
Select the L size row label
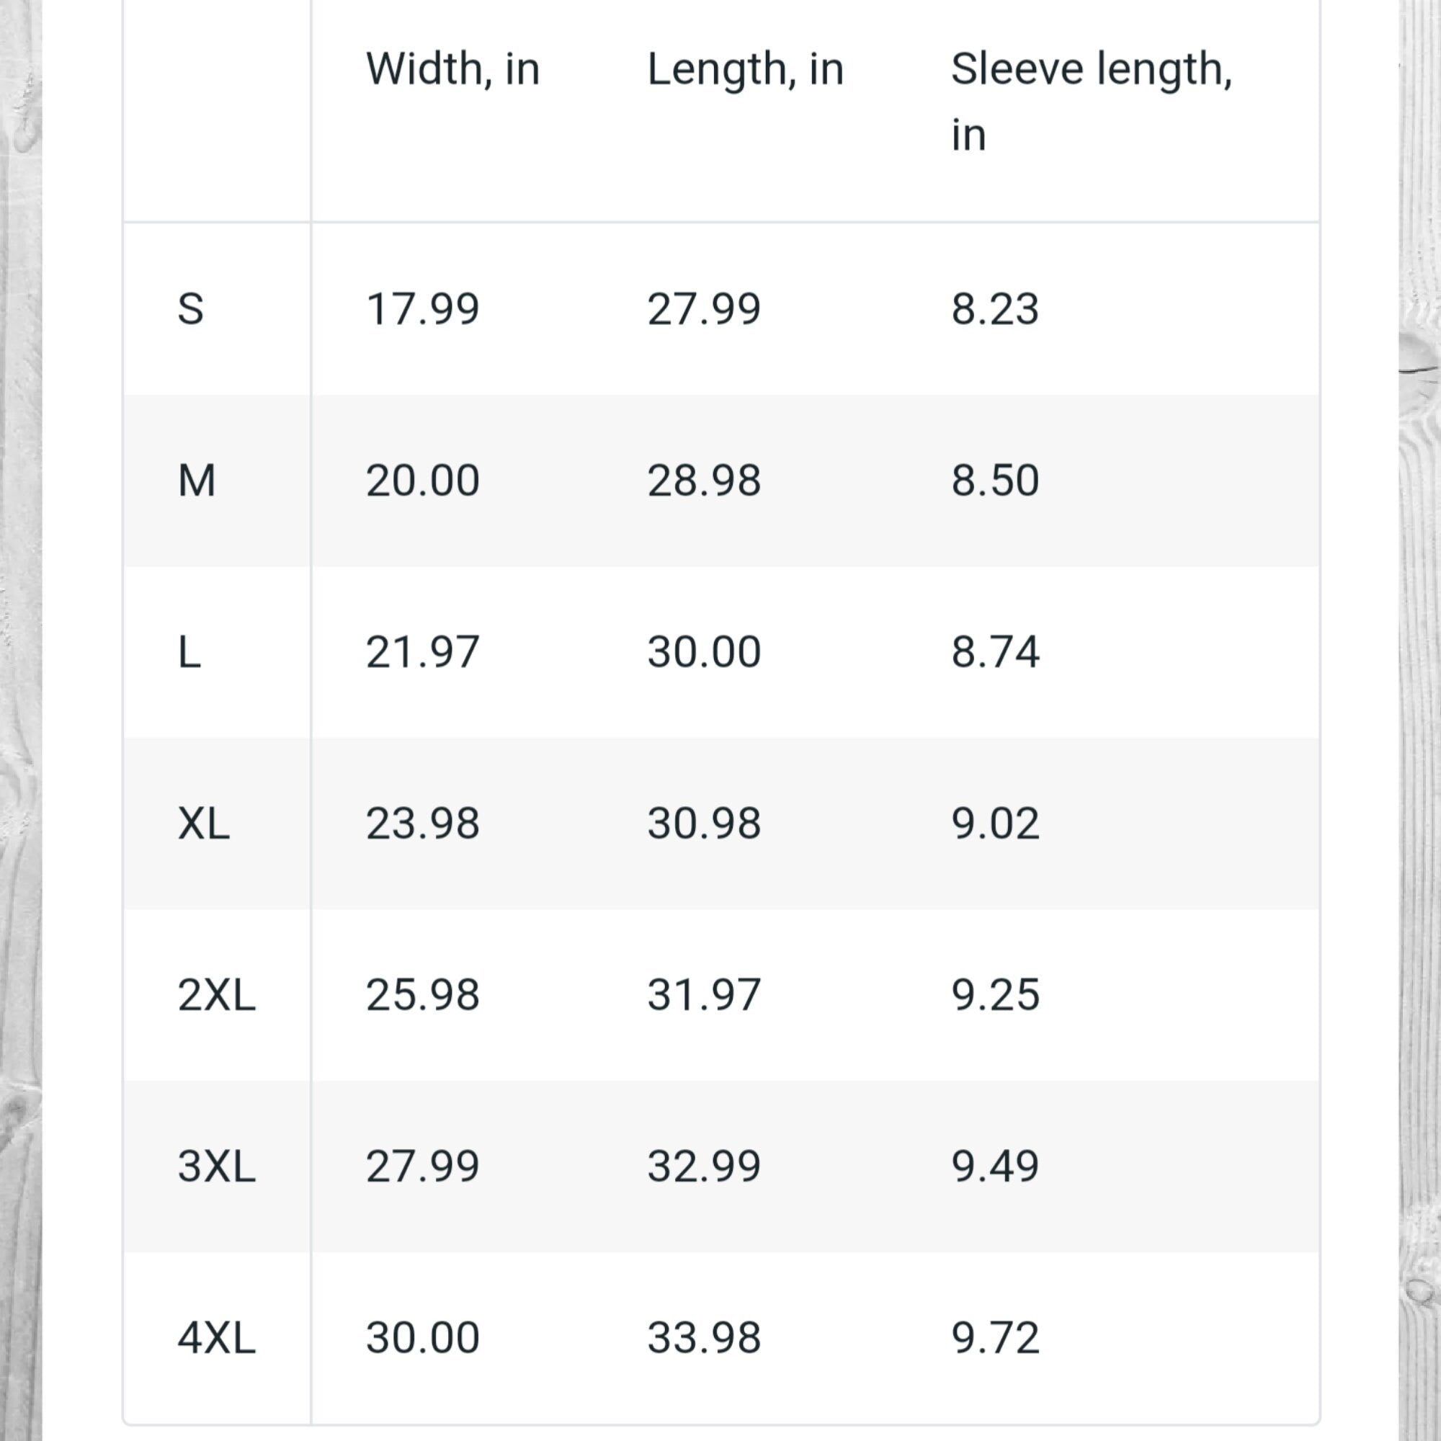click(189, 652)
